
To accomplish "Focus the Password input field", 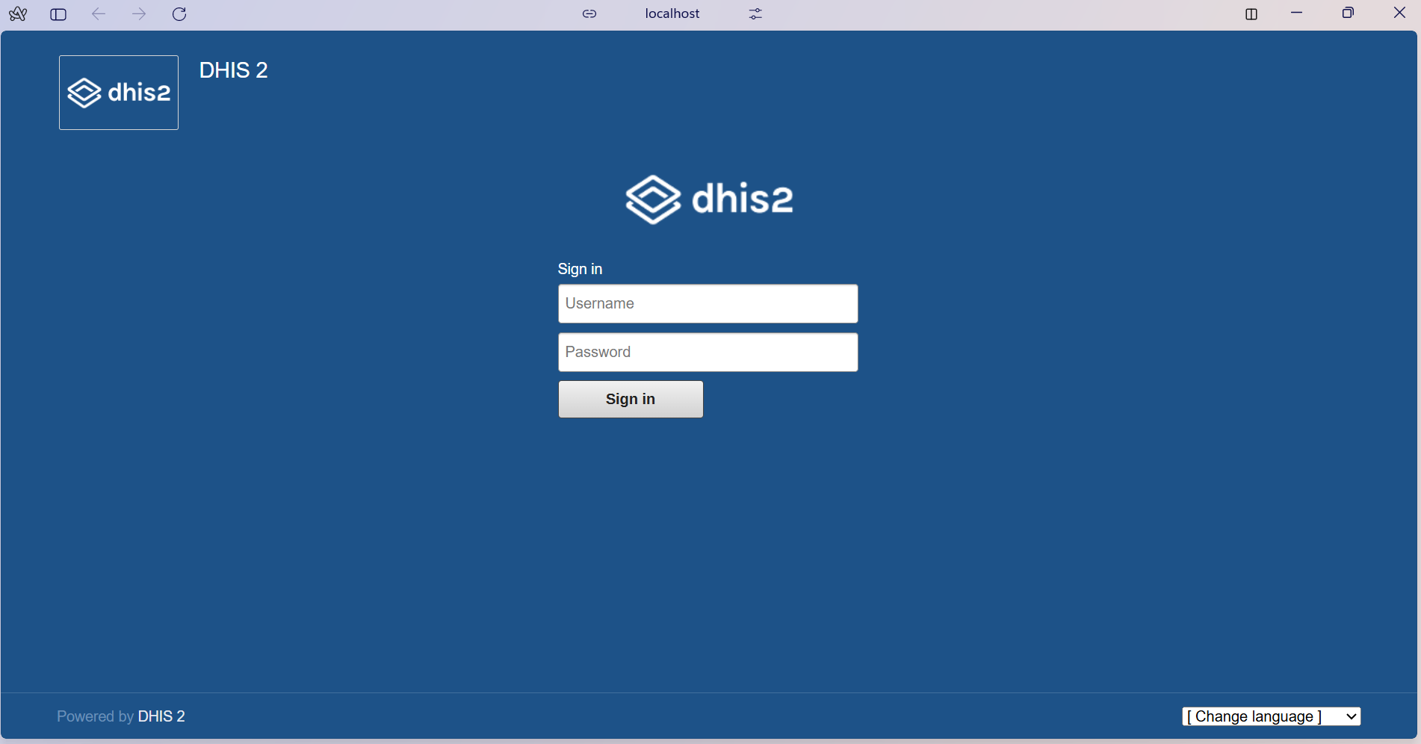I will pyautogui.click(x=708, y=353).
